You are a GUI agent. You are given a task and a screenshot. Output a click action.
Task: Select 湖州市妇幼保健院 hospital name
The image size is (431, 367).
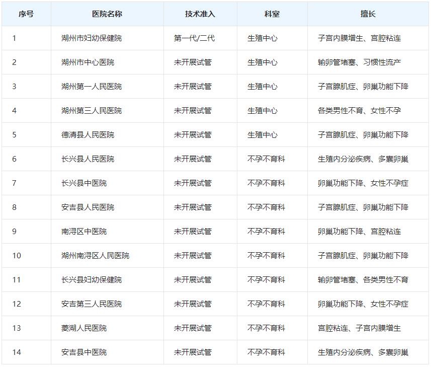click(x=92, y=38)
